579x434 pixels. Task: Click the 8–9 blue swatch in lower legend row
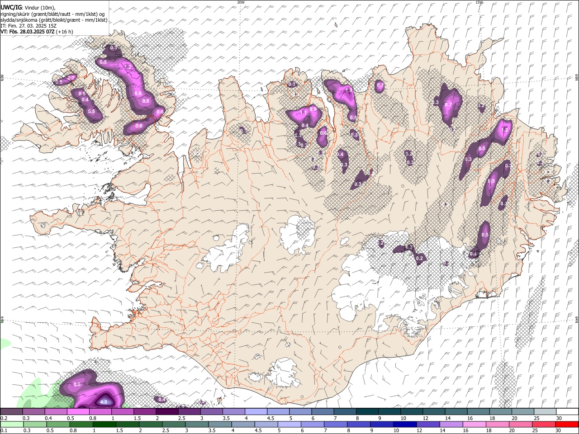(358, 424)
